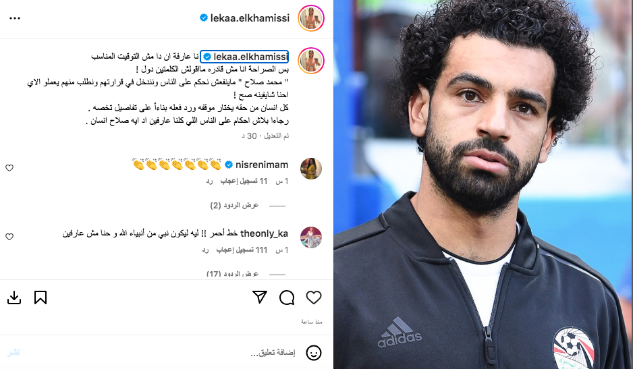
Task: Share post via paper plane icon
Action: pos(260,297)
